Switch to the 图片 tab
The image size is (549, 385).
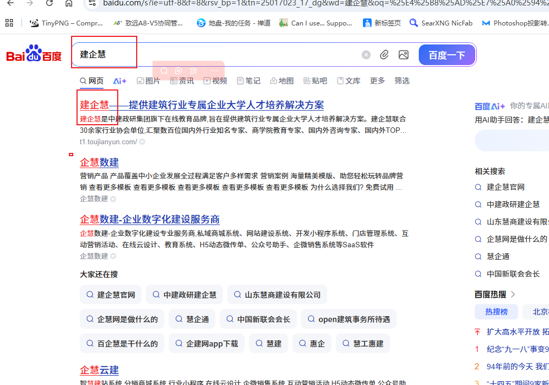click(149, 81)
